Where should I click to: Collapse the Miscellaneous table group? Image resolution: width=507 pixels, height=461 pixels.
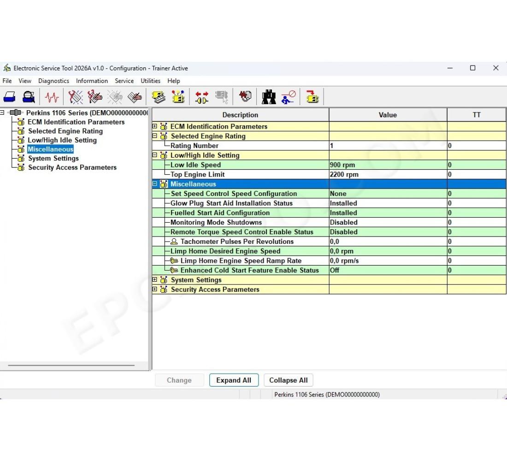[155, 184]
